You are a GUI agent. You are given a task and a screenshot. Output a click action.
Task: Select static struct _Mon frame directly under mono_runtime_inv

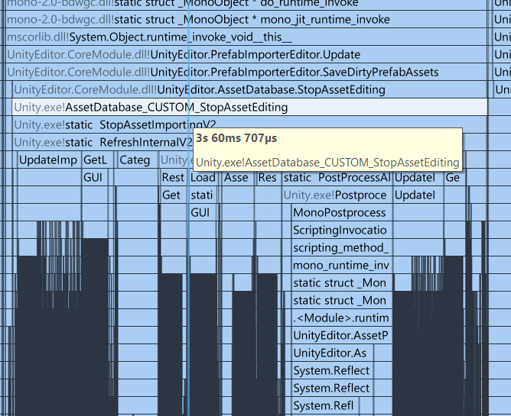[342, 283]
